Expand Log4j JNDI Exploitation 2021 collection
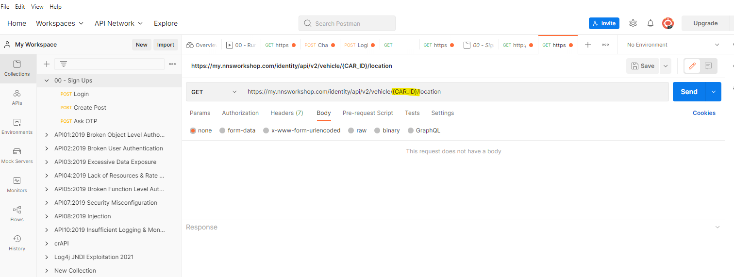This screenshot has width=734, height=277. [47, 257]
